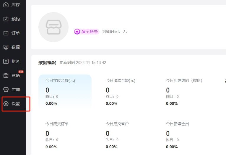Click the 今日成交订单 statistic
Image resolution: width=226 pixels, height=155 pixels.
click(57, 135)
